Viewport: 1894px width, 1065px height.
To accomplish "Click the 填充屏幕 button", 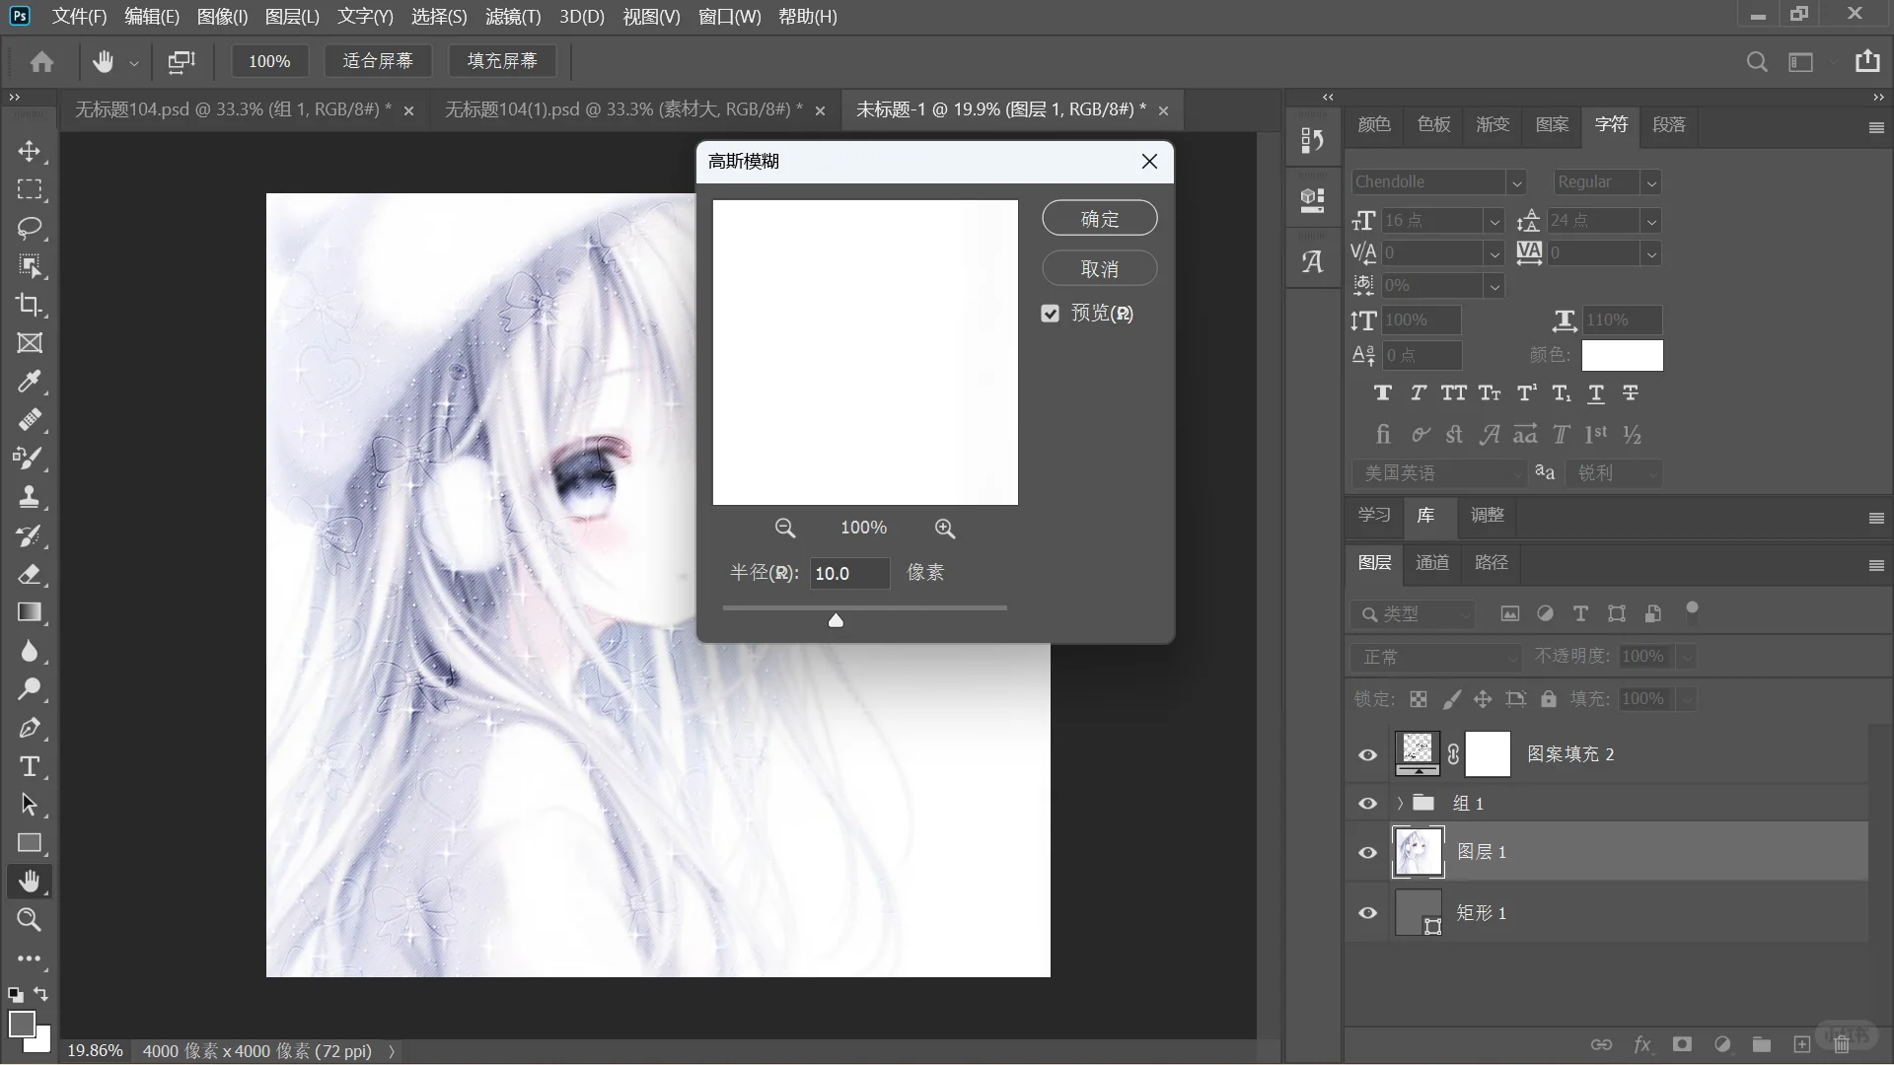I will coord(502,61).
